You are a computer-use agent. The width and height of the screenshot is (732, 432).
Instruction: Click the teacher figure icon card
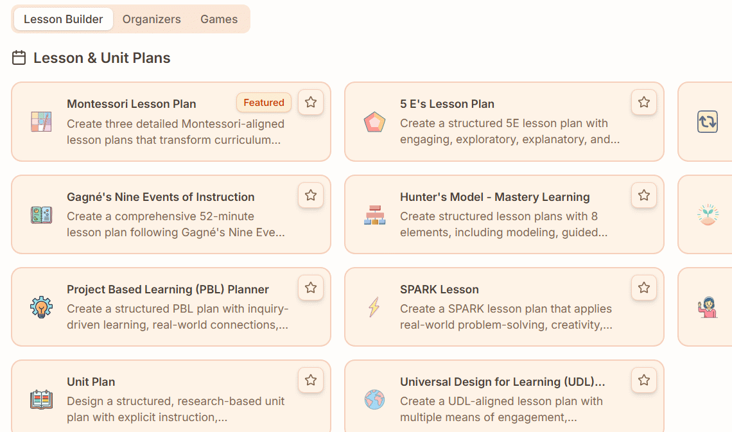coord(707,307)
